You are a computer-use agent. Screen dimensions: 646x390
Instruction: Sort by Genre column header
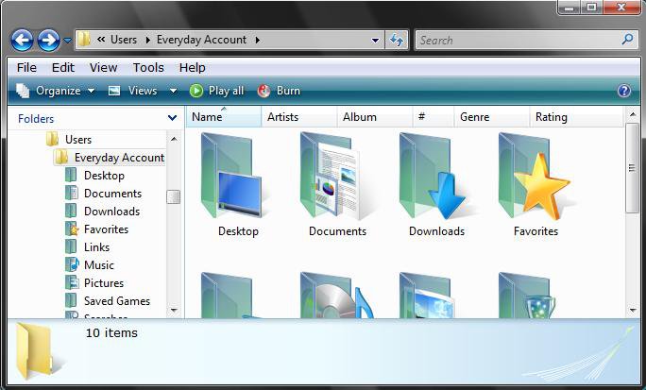click(x=492, y=117)
